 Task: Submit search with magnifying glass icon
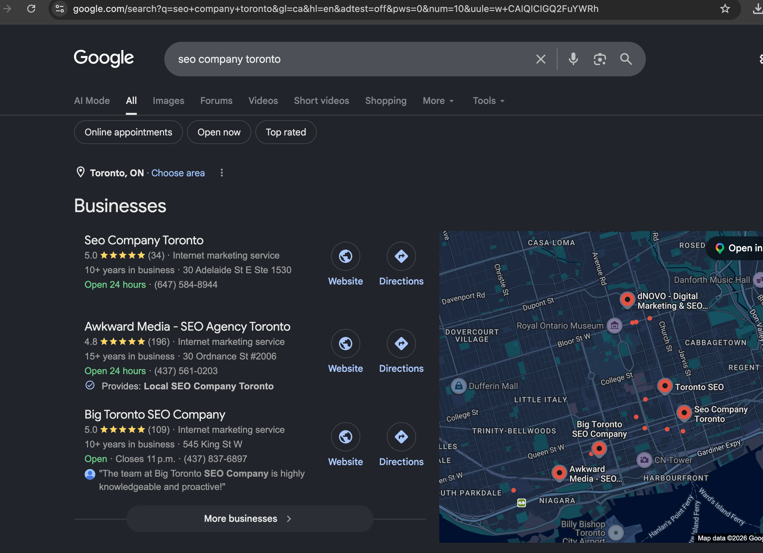[626, 59]
